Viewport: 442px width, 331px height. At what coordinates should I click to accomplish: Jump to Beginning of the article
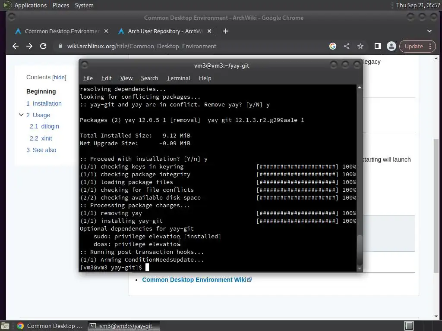click(41, 91)
